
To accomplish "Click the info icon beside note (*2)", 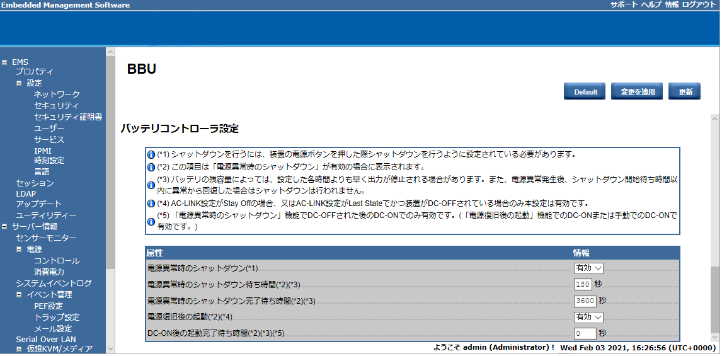I will [x=151, y=168].
